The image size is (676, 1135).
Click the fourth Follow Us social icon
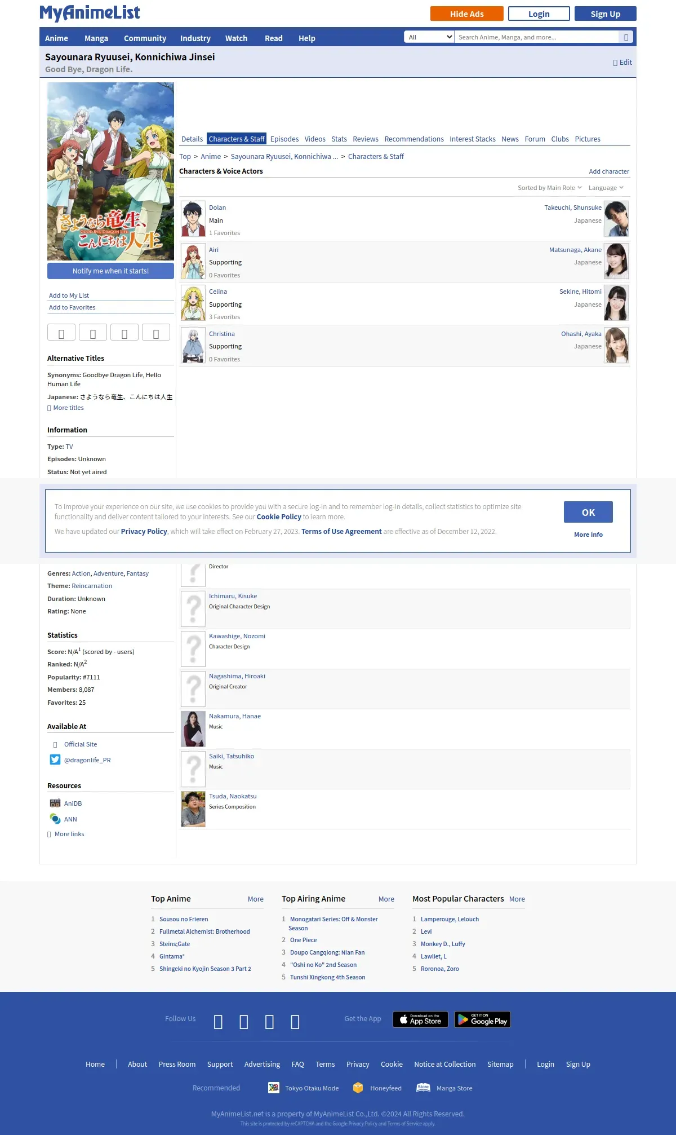(x=295, y=1022)
